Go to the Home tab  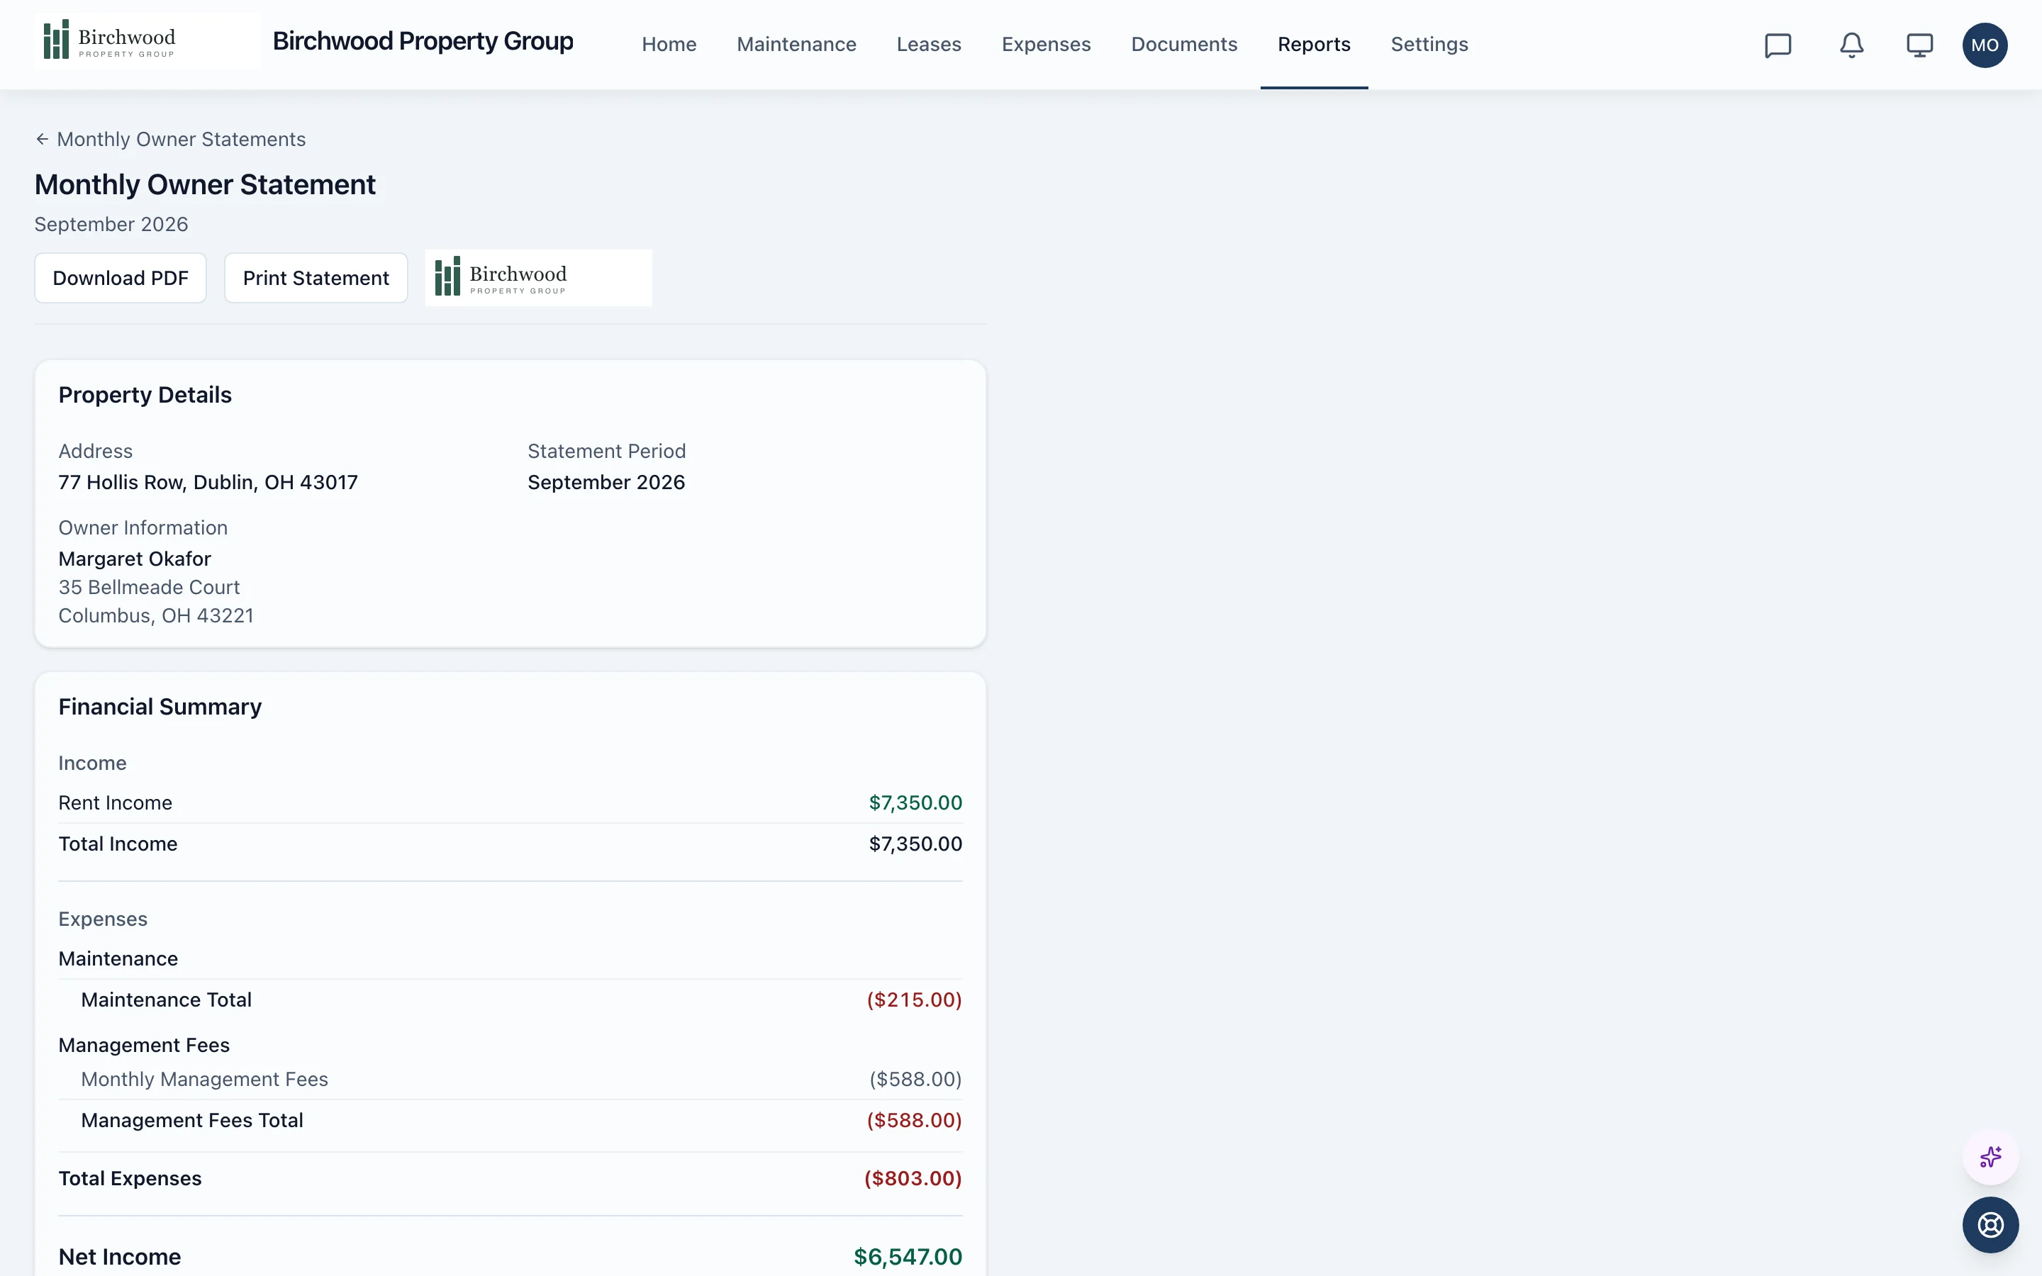[669, 45]
